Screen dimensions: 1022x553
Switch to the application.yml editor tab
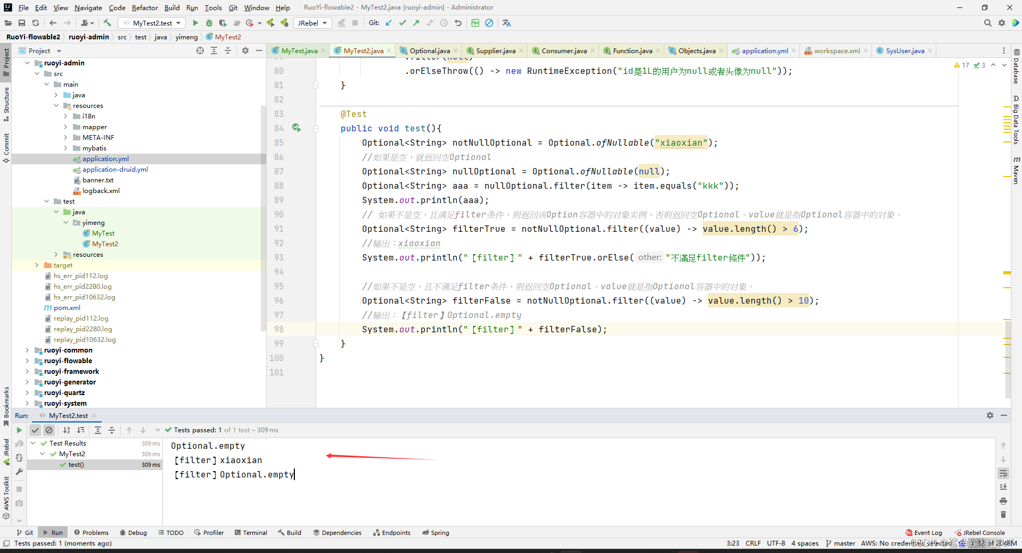[764, 51]
